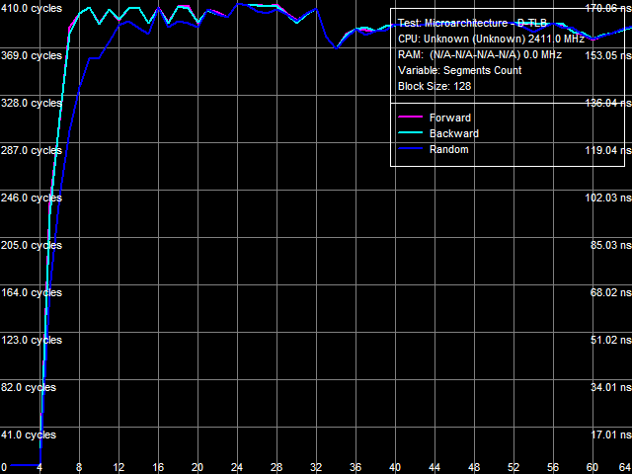
Task: Select the Forward legend label
Action: pos(450,118)
